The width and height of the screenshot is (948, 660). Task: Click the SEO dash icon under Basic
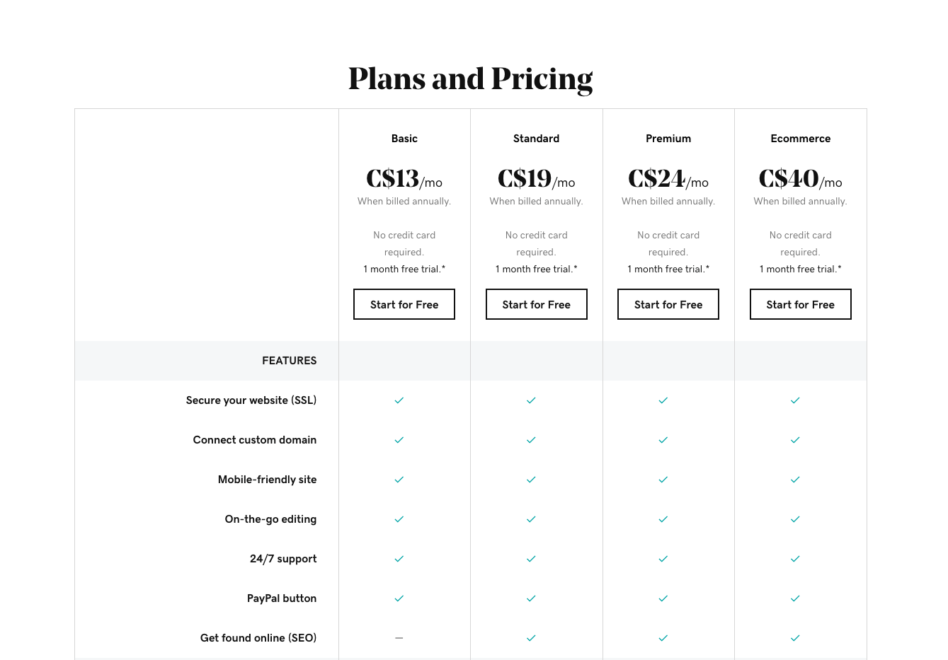click(x=399, y=638)
